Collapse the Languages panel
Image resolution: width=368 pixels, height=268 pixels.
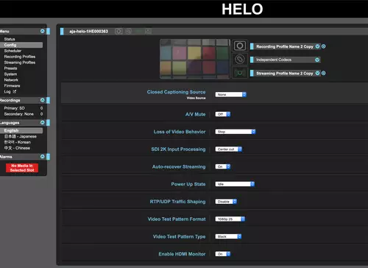point(43,122)
